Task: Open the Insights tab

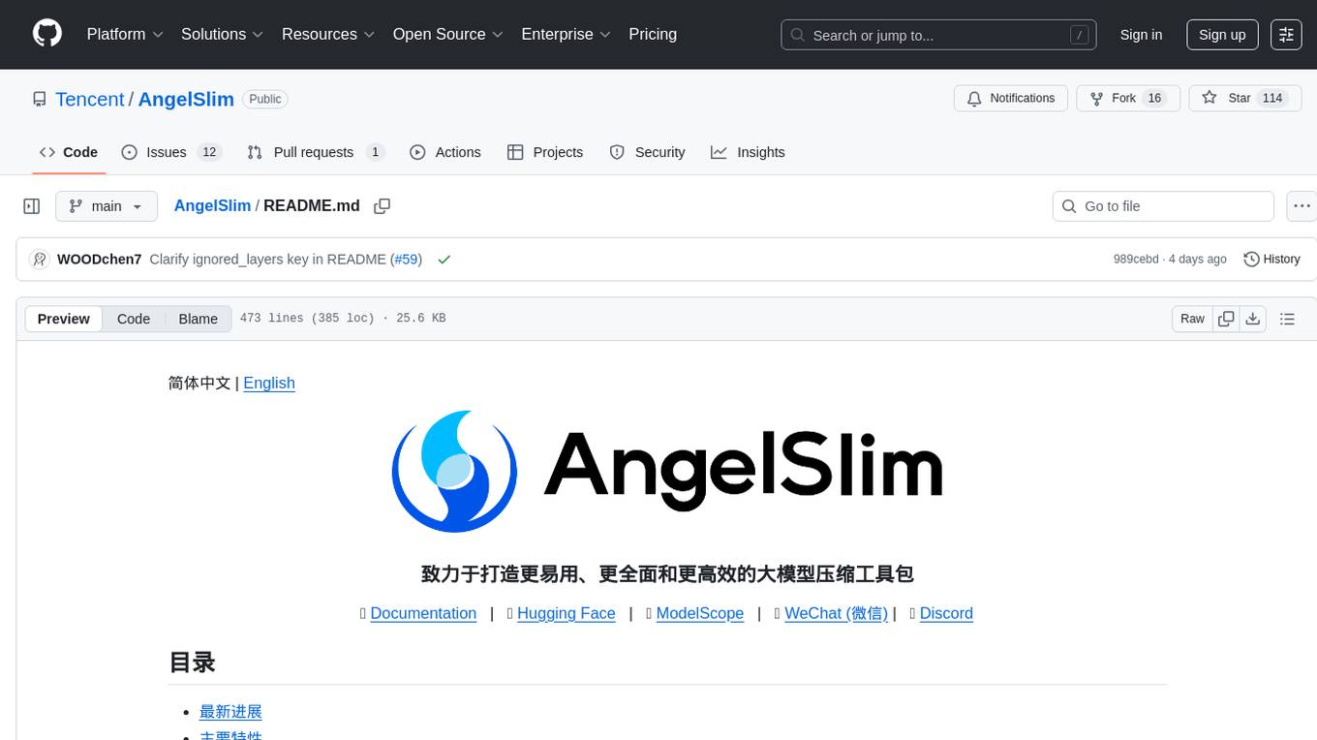Action: pos(748,152)
